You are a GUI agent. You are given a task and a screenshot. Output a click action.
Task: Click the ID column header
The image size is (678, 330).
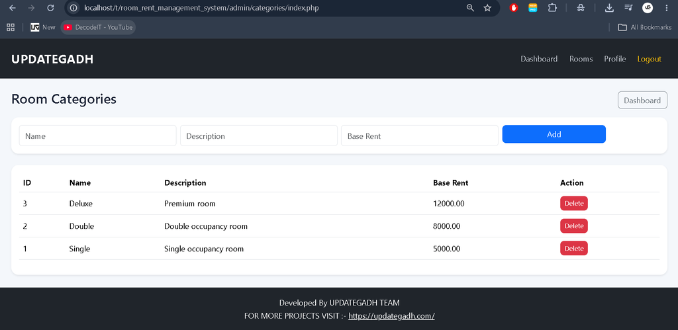click(26, 183)
